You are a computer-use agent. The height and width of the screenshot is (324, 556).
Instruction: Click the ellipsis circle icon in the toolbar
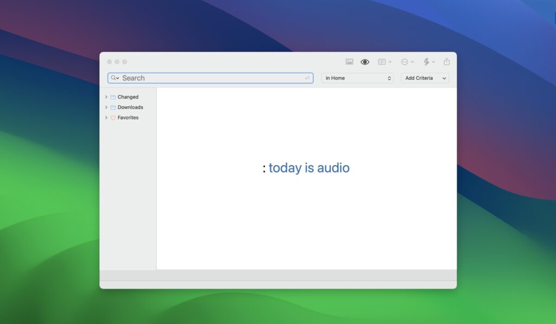coord(405,61)
